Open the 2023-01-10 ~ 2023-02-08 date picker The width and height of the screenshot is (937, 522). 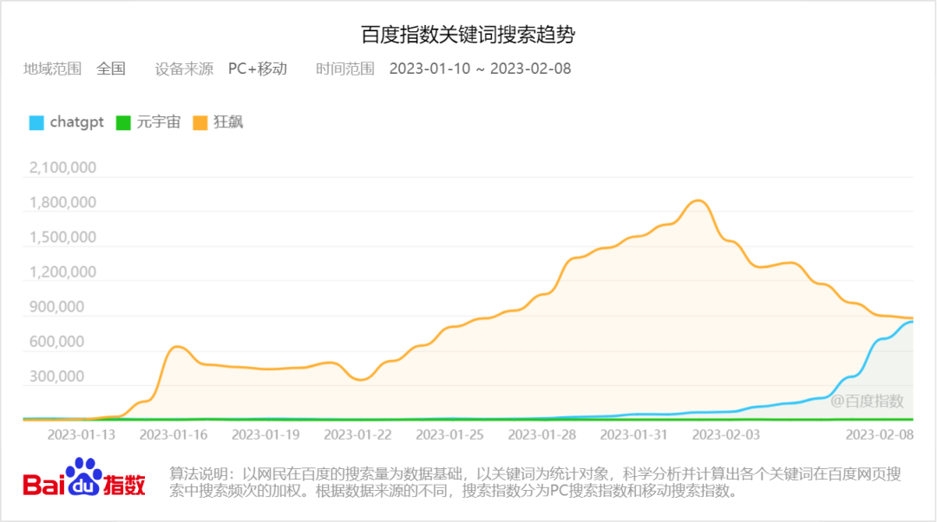coord(482,69)
